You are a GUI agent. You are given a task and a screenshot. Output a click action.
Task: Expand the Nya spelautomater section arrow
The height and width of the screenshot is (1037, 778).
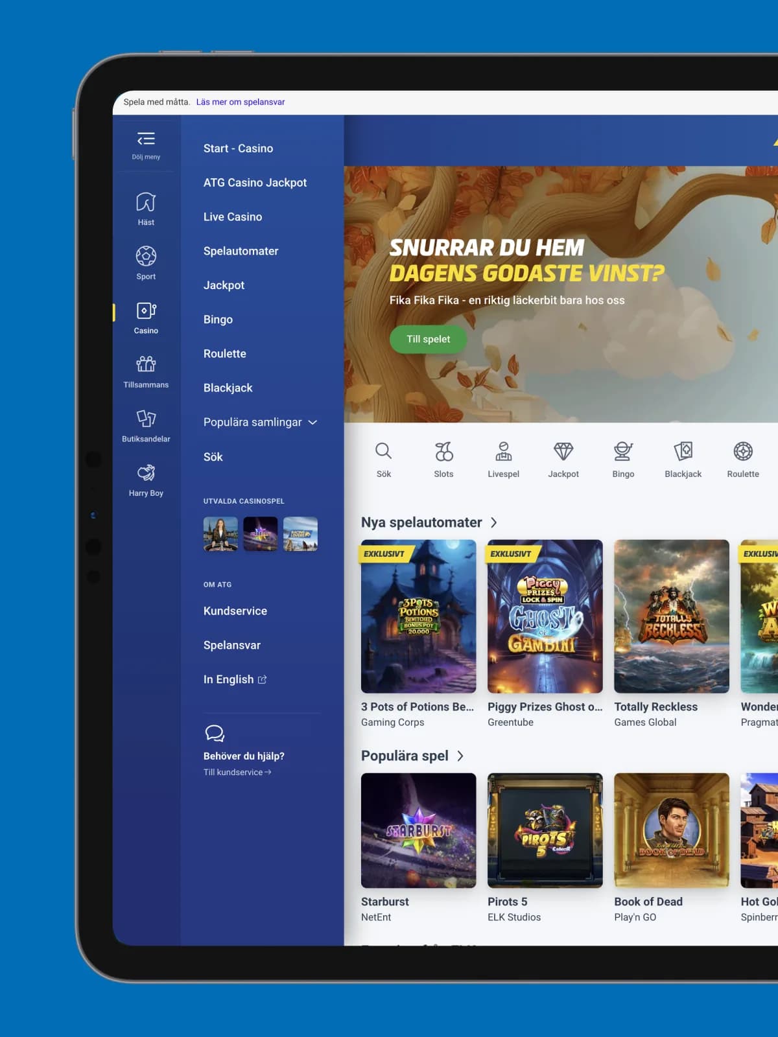(x=494, y=522)
